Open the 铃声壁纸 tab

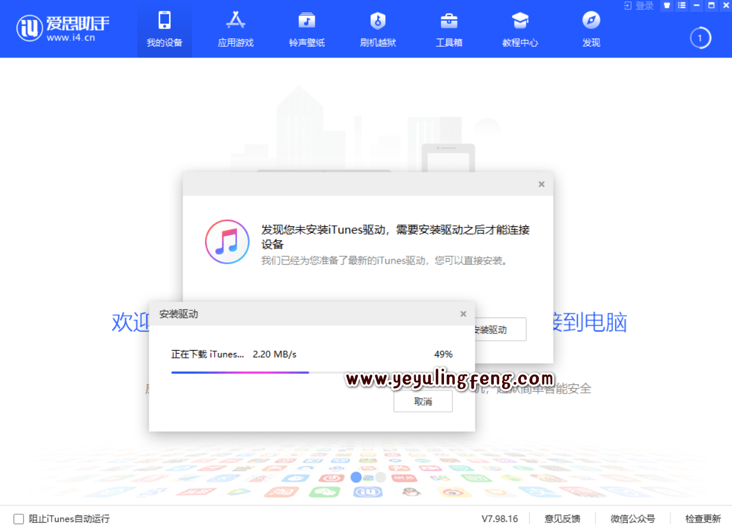click(307, 29)
